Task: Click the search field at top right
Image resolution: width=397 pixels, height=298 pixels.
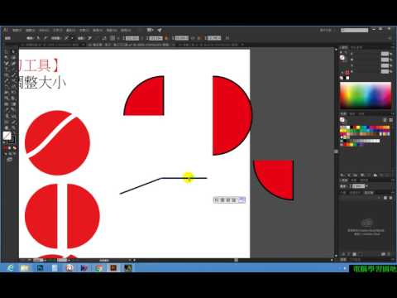Action: coord(355,30)
